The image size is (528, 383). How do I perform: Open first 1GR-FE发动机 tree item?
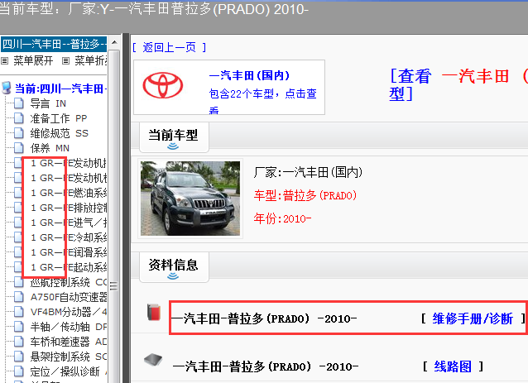pos(69,163)
